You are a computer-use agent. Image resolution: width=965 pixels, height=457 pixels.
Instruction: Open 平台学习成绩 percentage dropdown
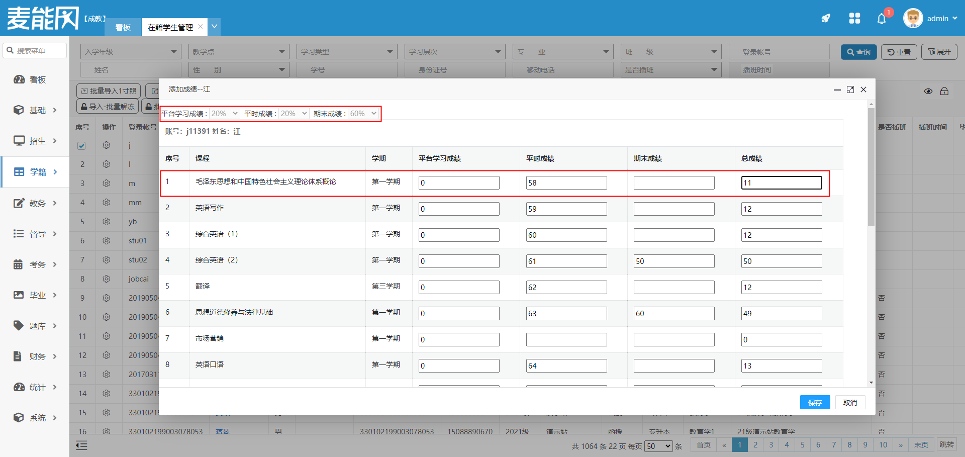(x=224, y=114)
